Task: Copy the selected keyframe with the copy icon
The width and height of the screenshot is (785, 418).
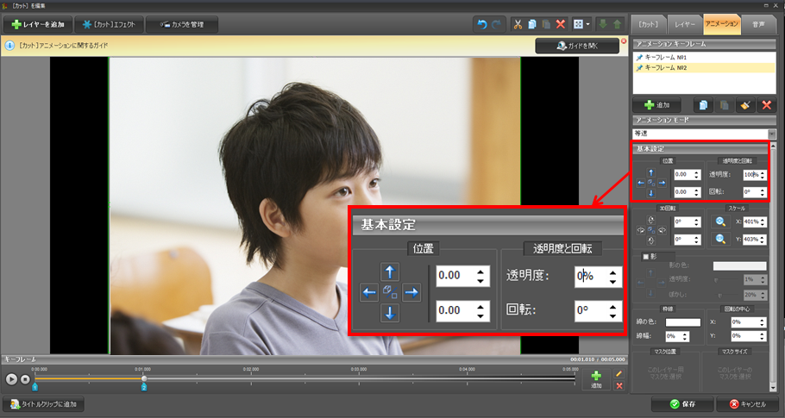Action: click(705, 104)
